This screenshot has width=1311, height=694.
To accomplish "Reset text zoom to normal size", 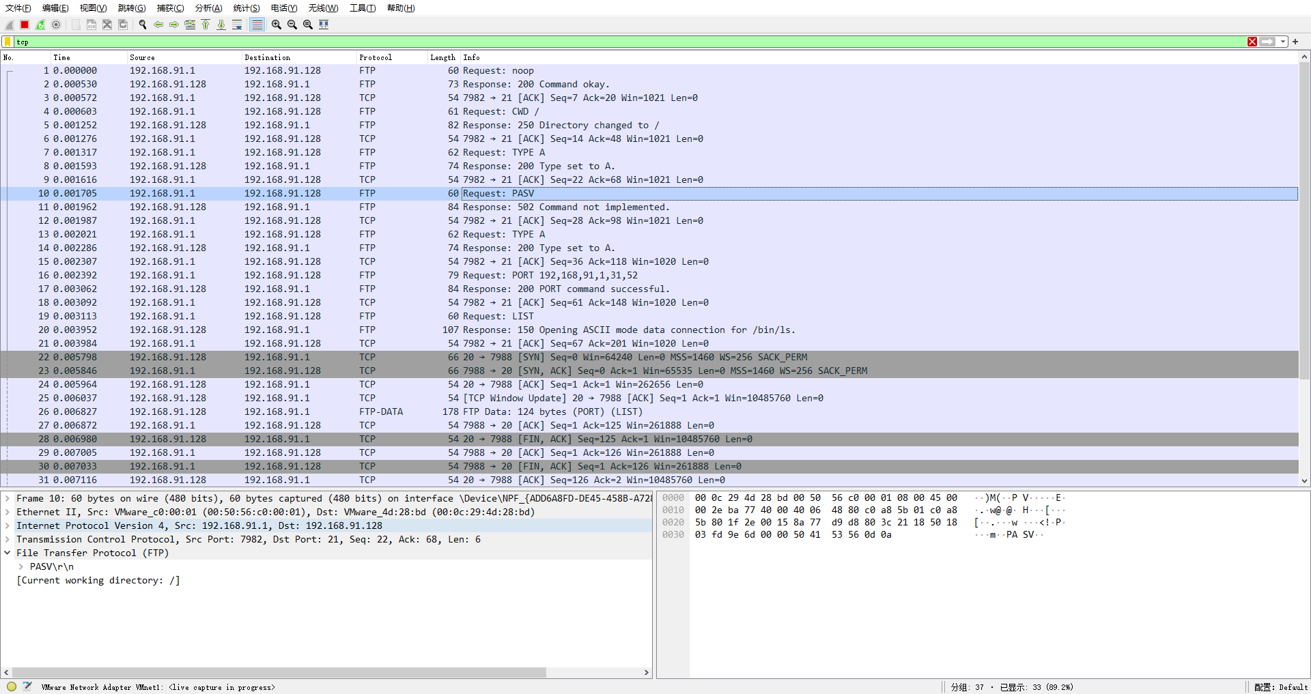I will click(x=308, y=25).
